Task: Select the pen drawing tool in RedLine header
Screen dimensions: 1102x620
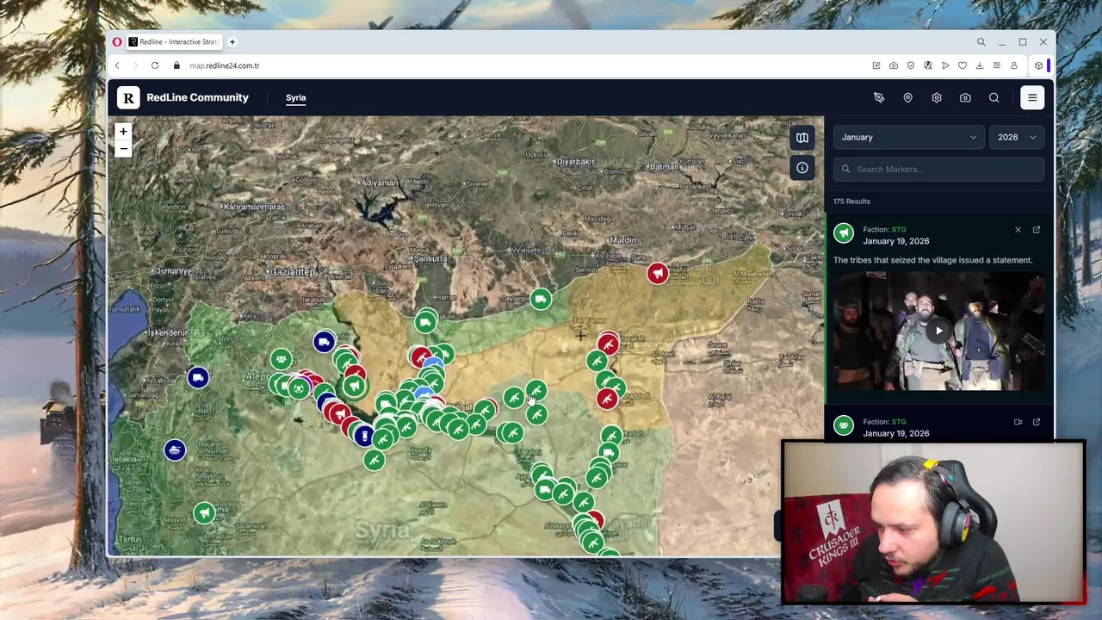Action: click(879, 98)
